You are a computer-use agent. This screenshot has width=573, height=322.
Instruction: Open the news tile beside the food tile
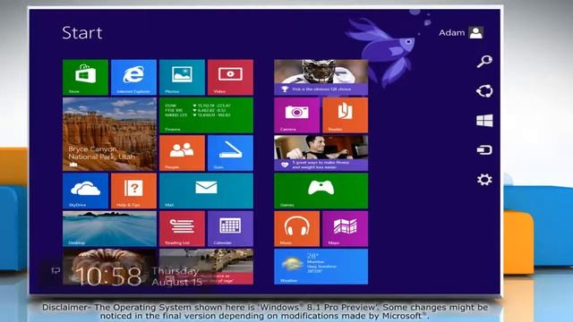tap(206, 267)
